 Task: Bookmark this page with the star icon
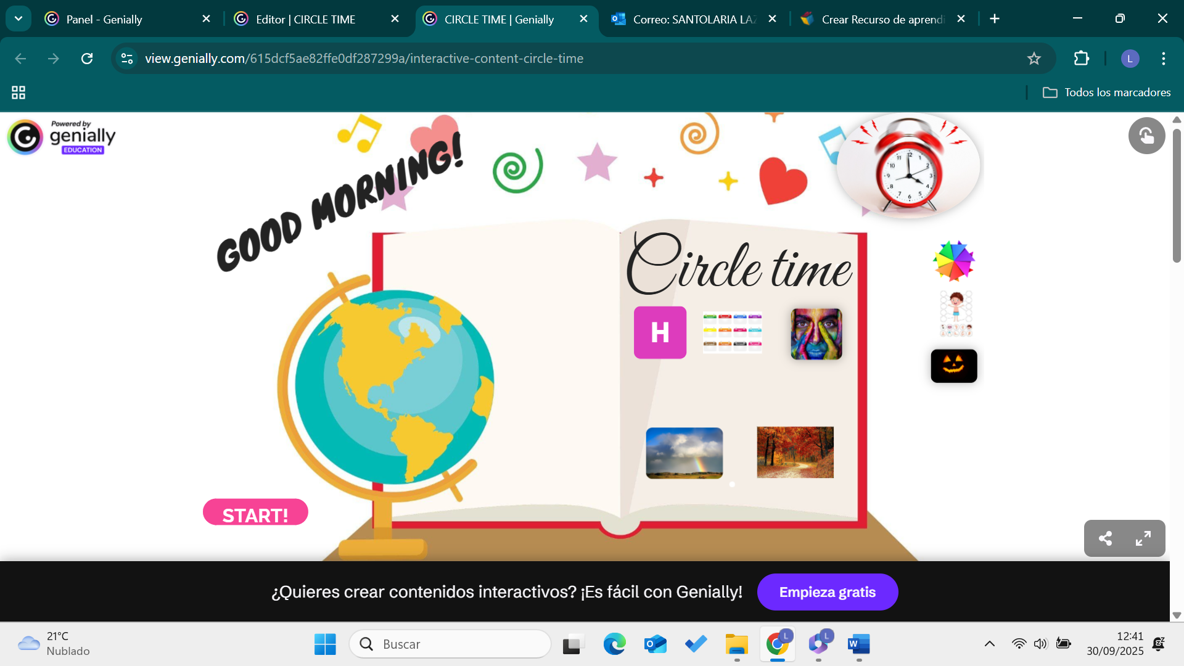[1034, 59]
